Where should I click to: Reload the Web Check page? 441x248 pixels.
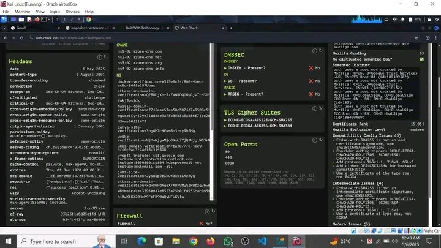(21, 38)
